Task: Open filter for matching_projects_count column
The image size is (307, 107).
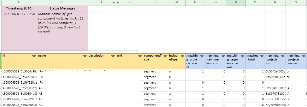Action: click(202, 56)
